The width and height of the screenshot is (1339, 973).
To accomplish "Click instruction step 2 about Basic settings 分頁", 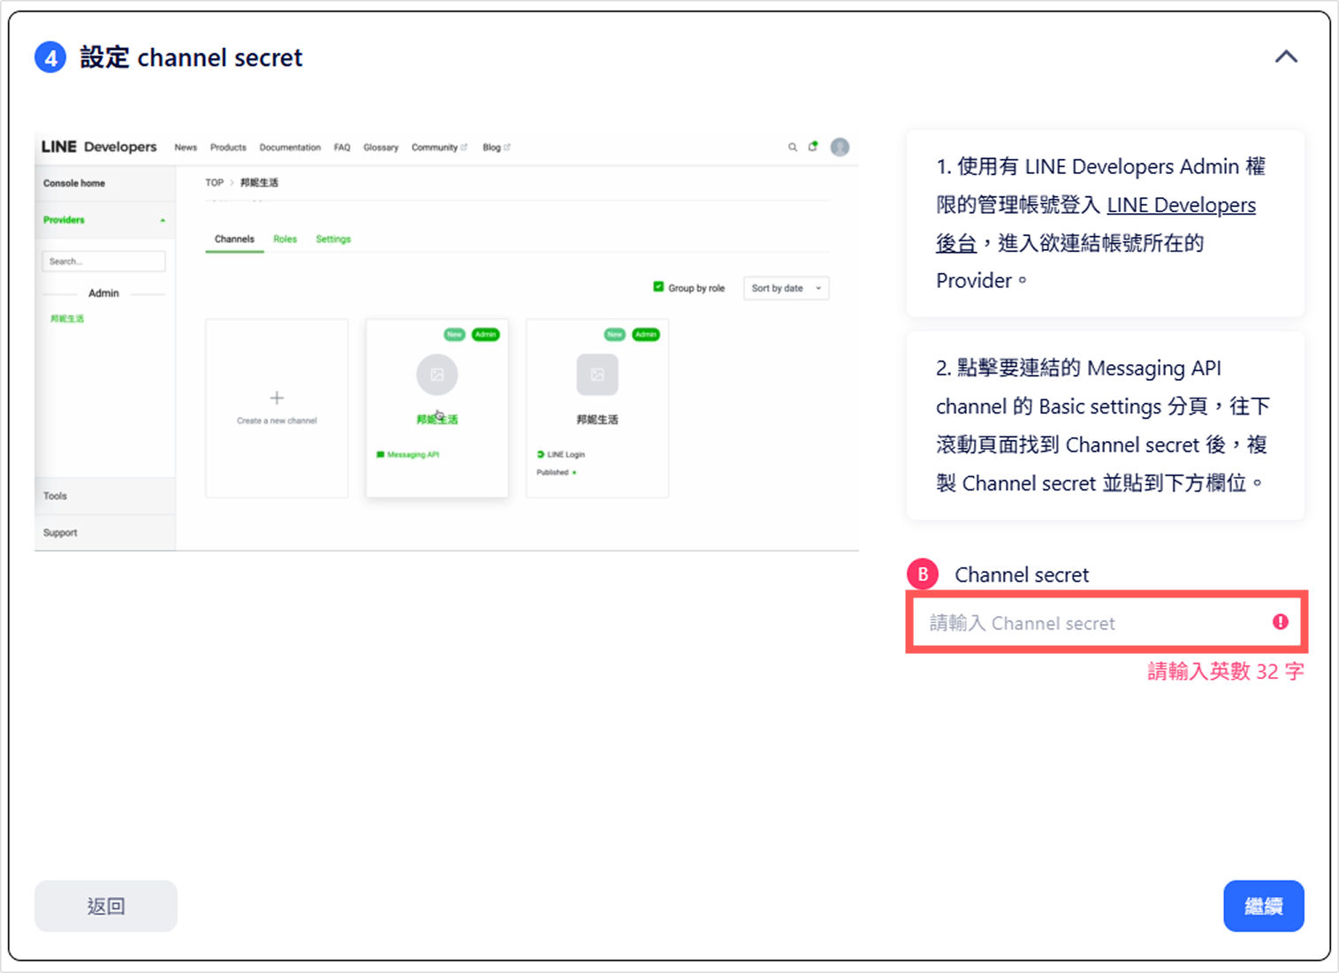I will pos(1105,426).
